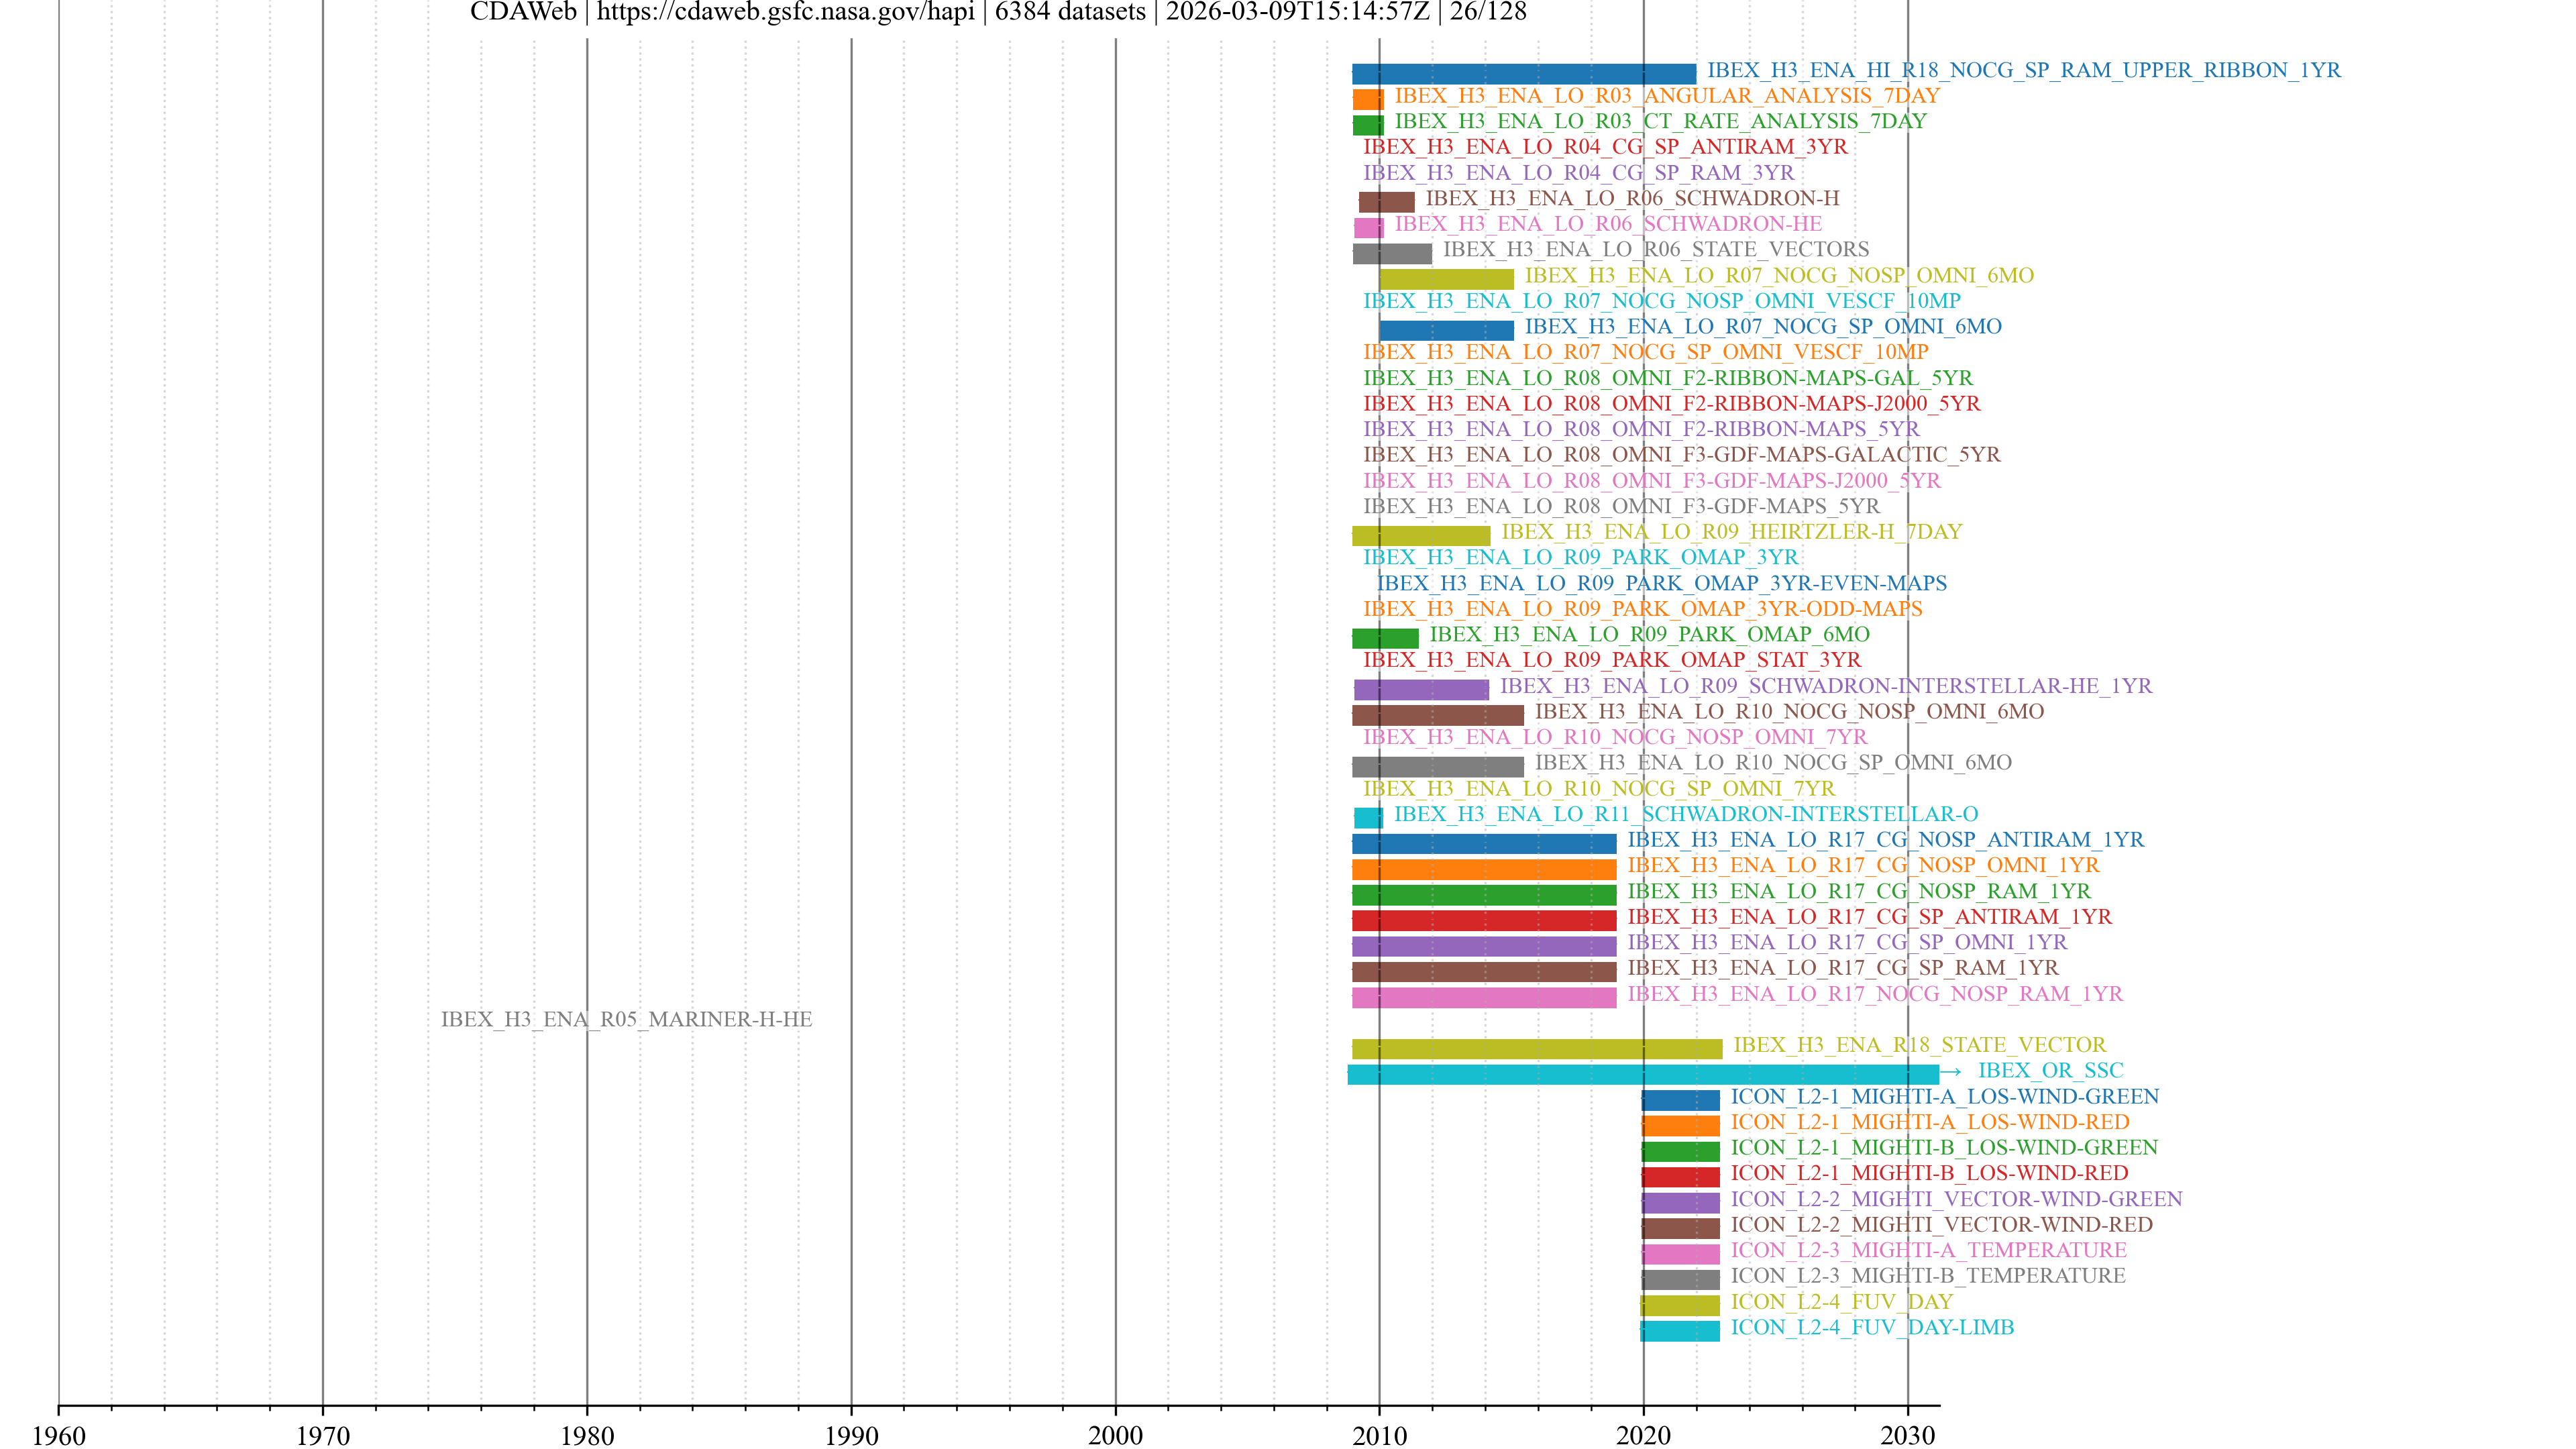The height and width of the screenshot is (1449, 2576).
Task: Click the IBEX_H3_ENA_LO_R09_HEIRTZLER-H_7DAY label
Action: 1731,531
